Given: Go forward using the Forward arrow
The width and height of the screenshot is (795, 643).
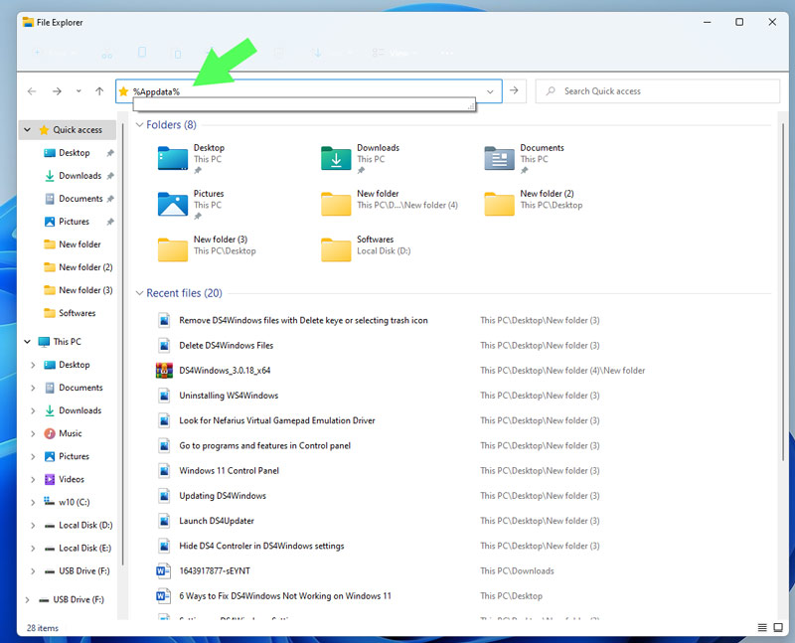Looking at the screenshot, I should click(x=57, y=91).
